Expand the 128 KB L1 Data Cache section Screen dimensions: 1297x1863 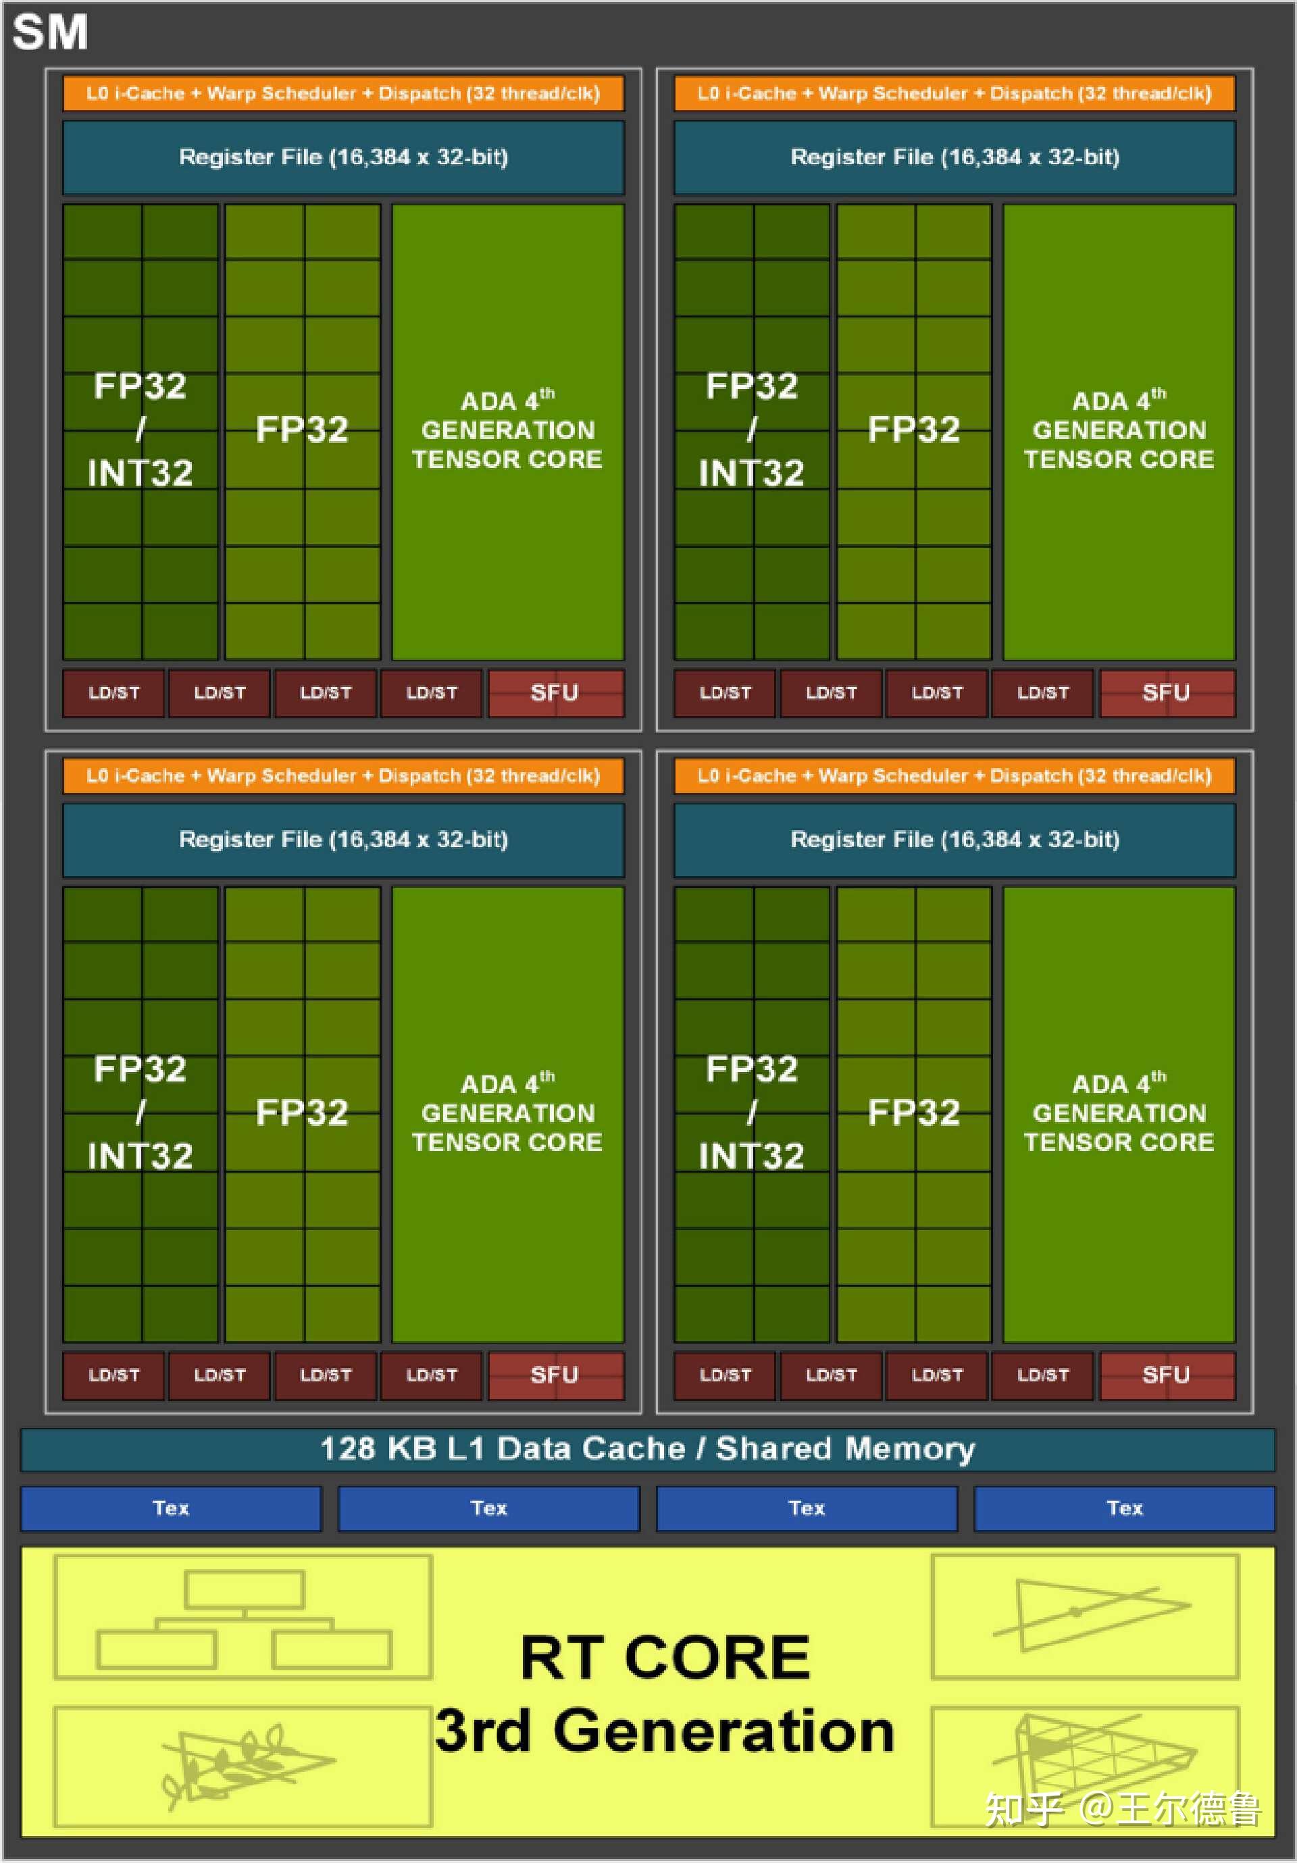coord(648,1444)
